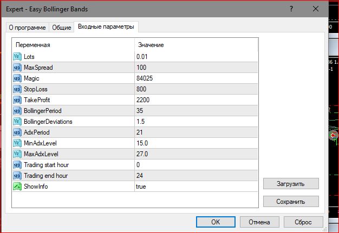Select the StopLoss variable name
Image resolution: width=339 pixels, height=233 pixels.
click(x=35, y=89)
